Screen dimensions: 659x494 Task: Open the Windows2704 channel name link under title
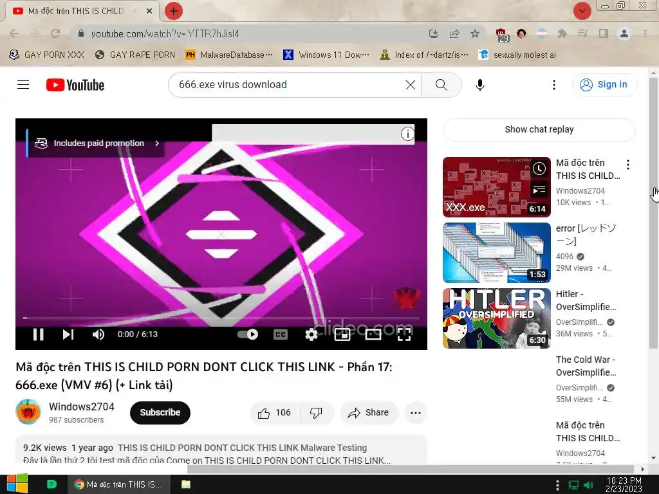82,407
